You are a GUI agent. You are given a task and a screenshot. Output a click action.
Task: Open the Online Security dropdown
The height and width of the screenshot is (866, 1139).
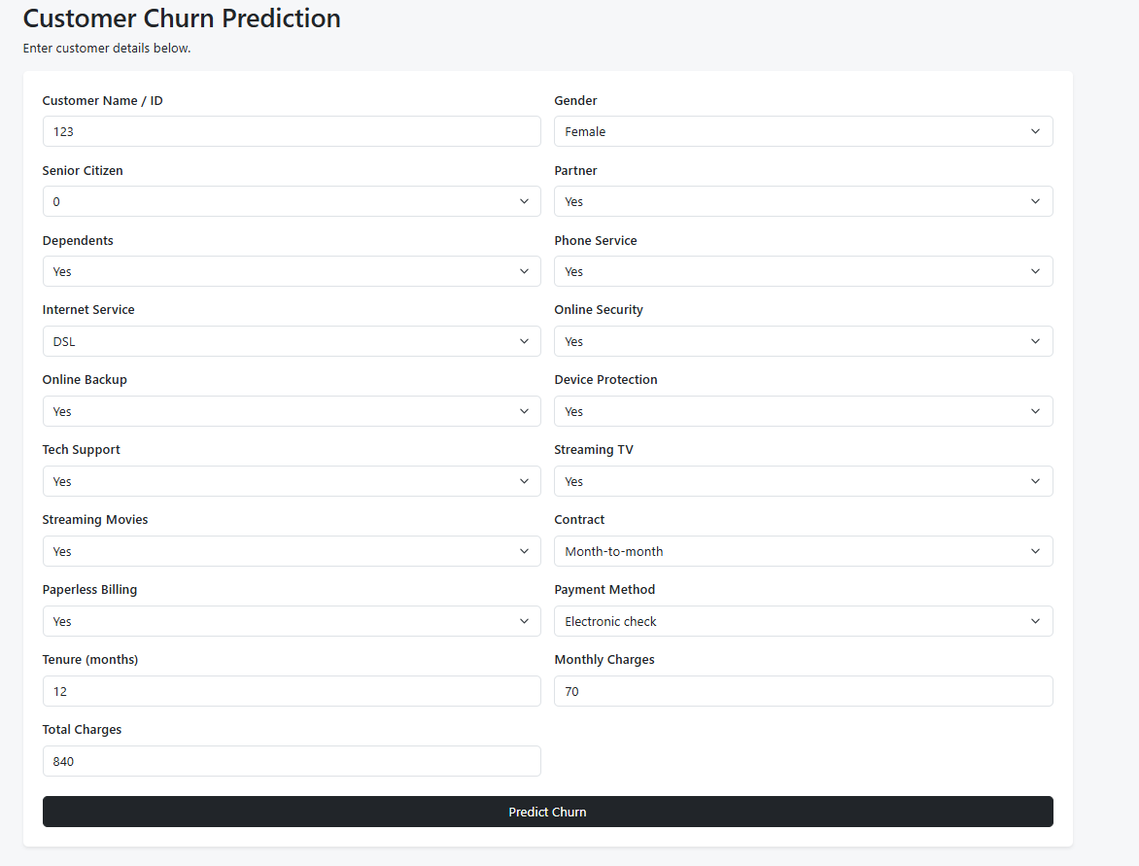click(803, 341)
